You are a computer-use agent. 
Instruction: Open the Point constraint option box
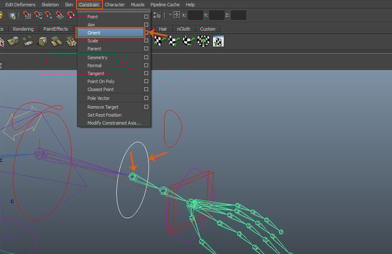point(146,17)
